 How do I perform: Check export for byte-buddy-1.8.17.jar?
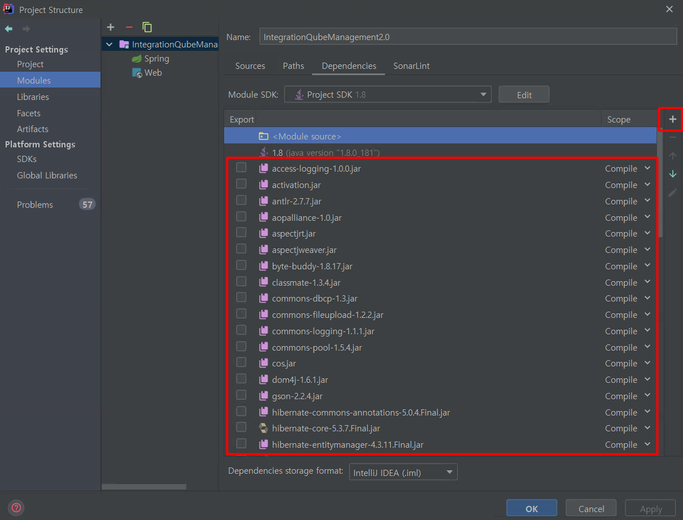tap(241, 265)
